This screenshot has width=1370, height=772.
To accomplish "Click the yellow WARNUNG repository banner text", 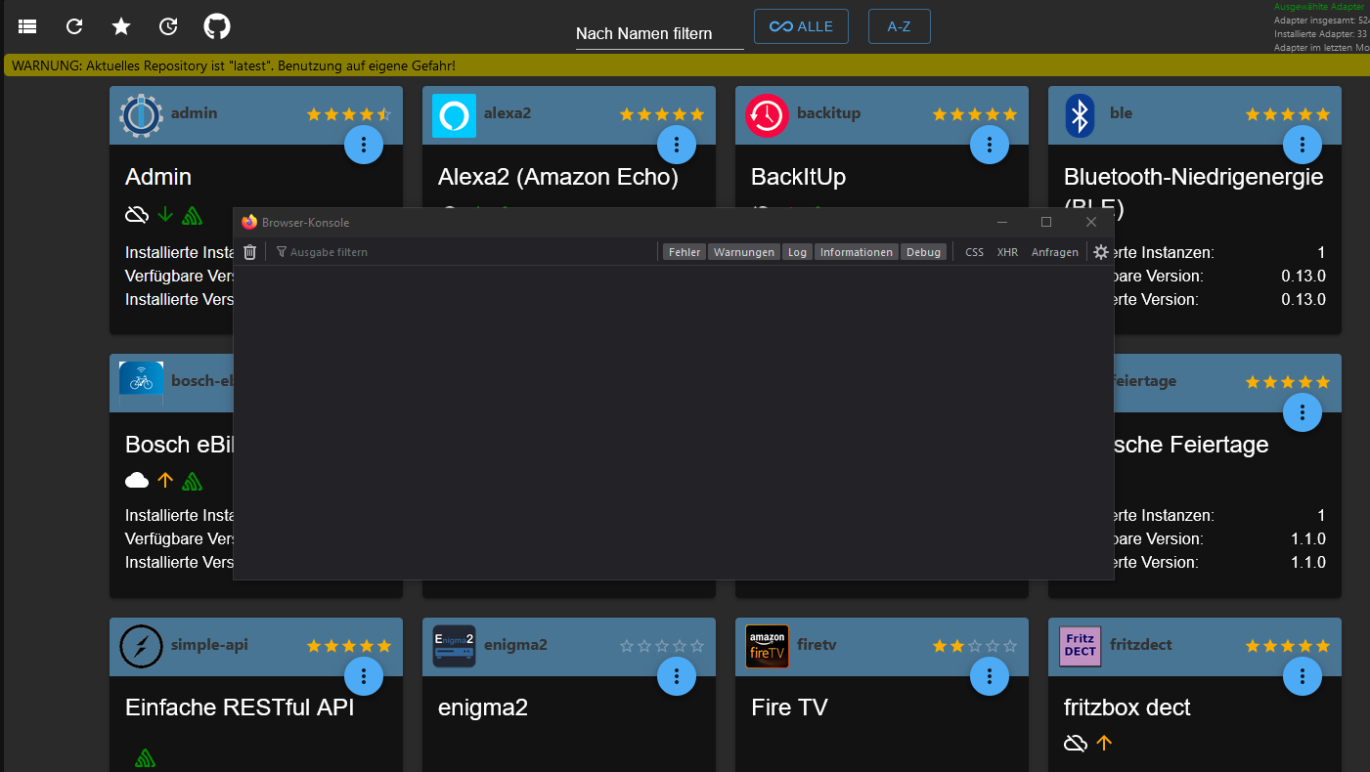I will coord(234,65).
